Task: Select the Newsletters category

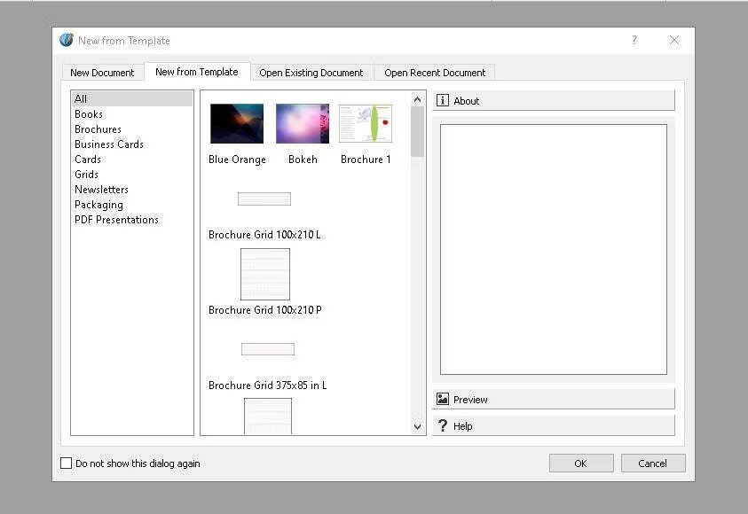Action: click(x=132, y=189)
